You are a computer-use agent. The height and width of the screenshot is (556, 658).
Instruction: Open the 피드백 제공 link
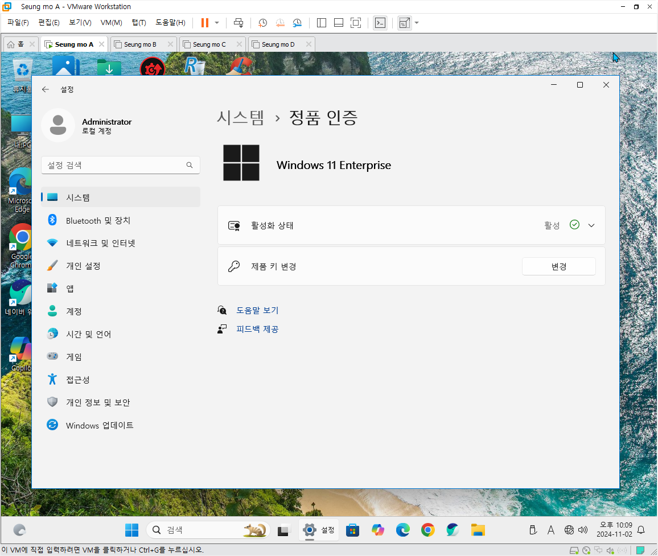257,329
